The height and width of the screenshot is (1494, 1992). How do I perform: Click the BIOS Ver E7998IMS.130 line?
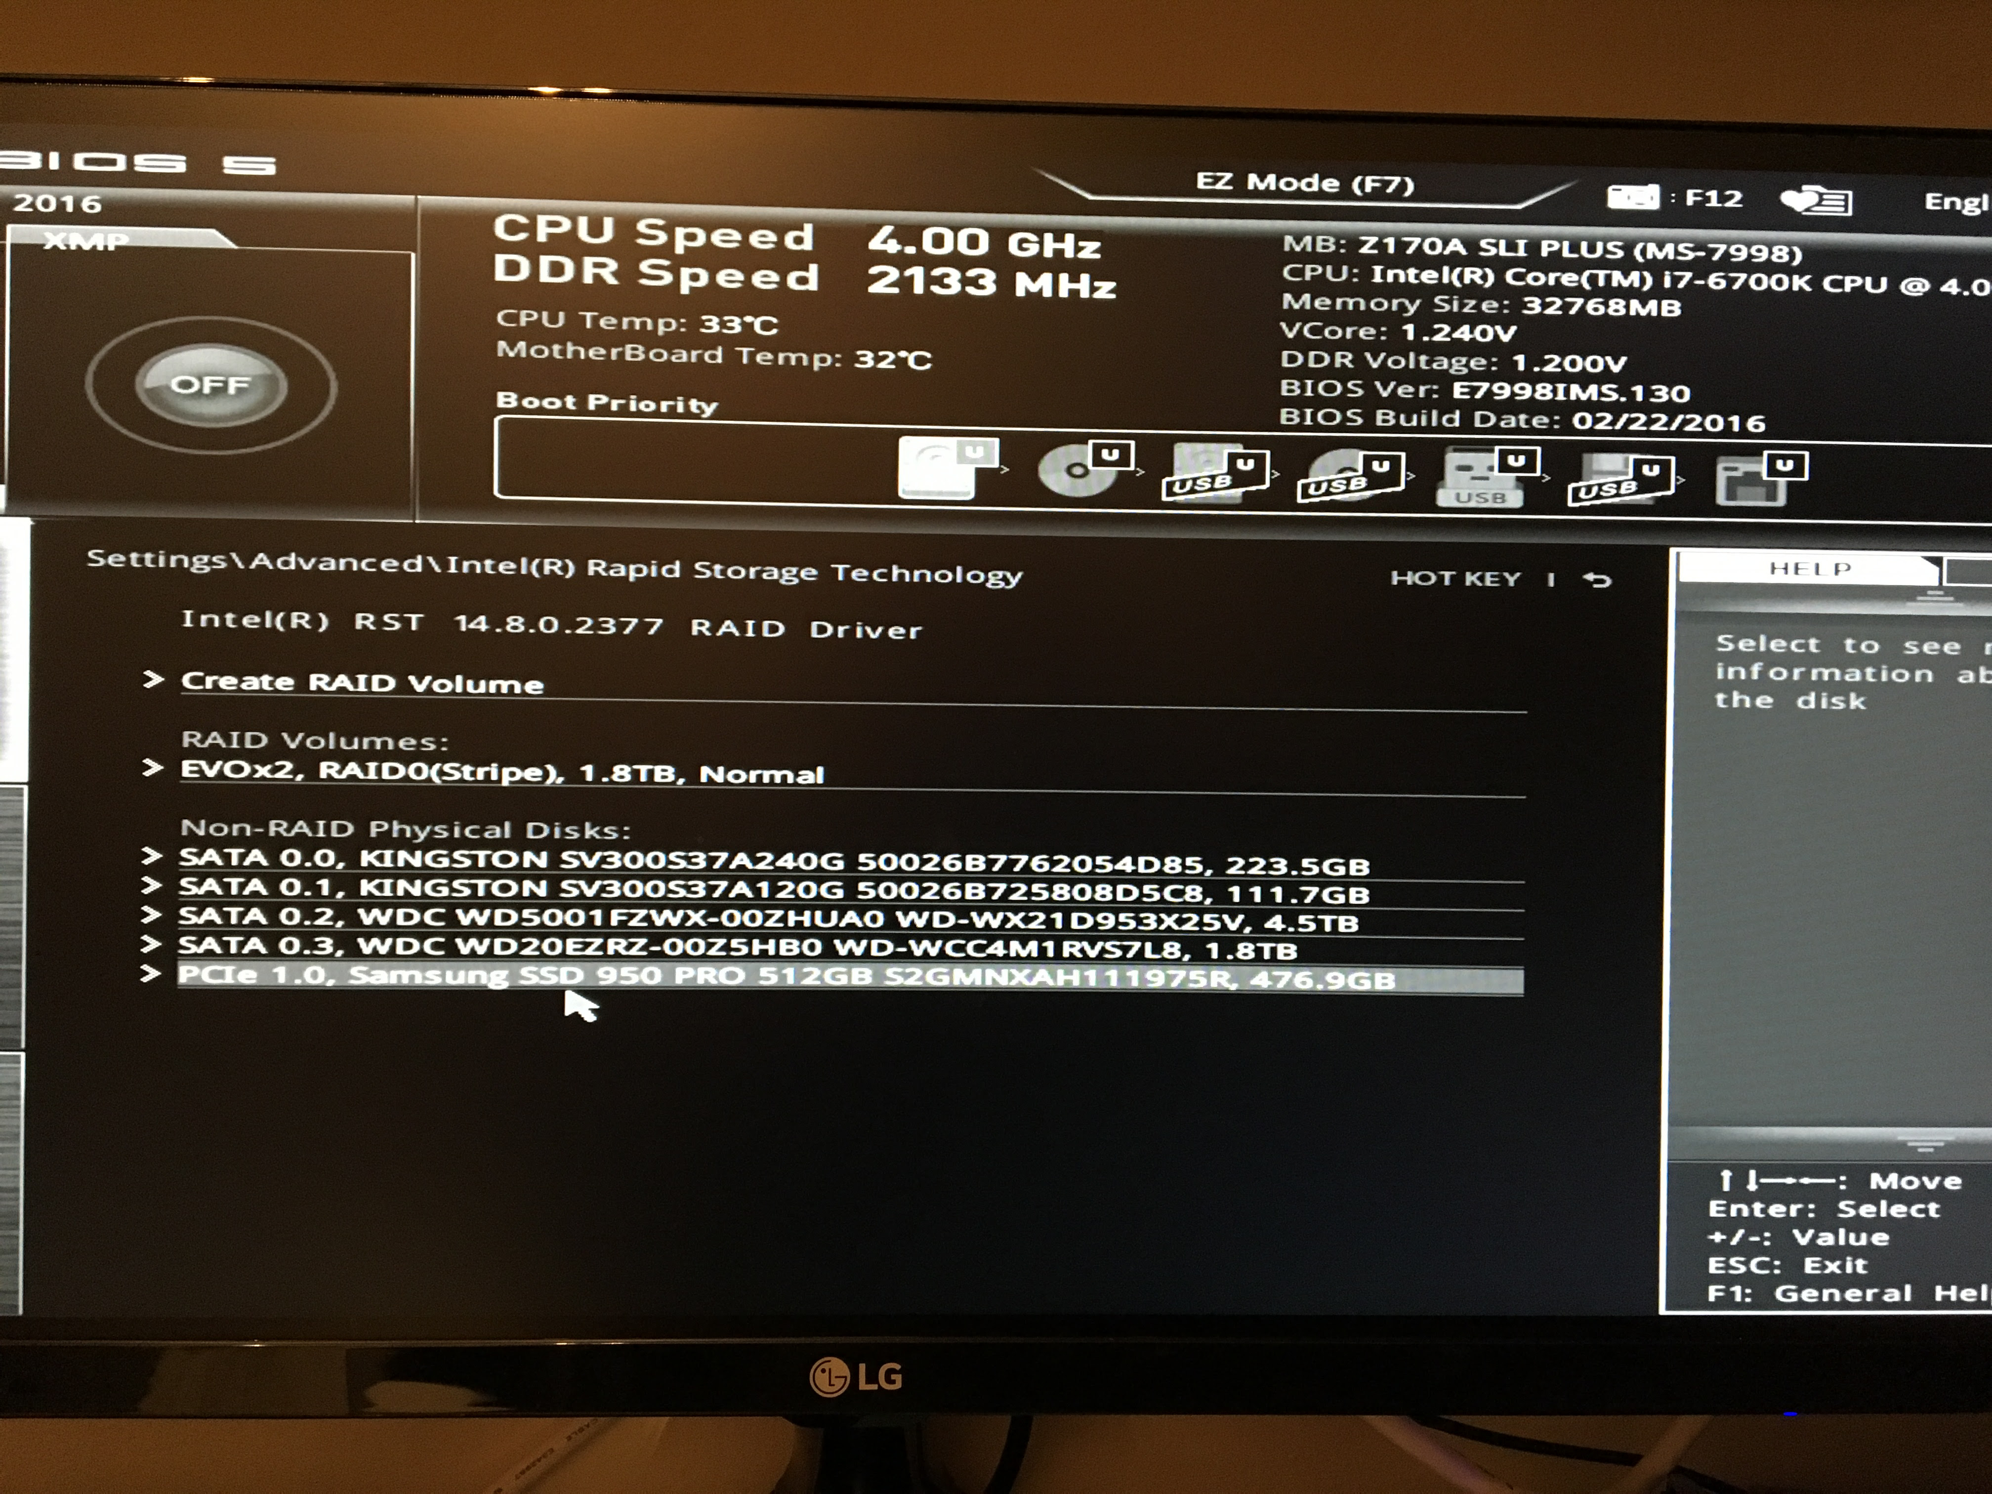tap(1485, 391)
